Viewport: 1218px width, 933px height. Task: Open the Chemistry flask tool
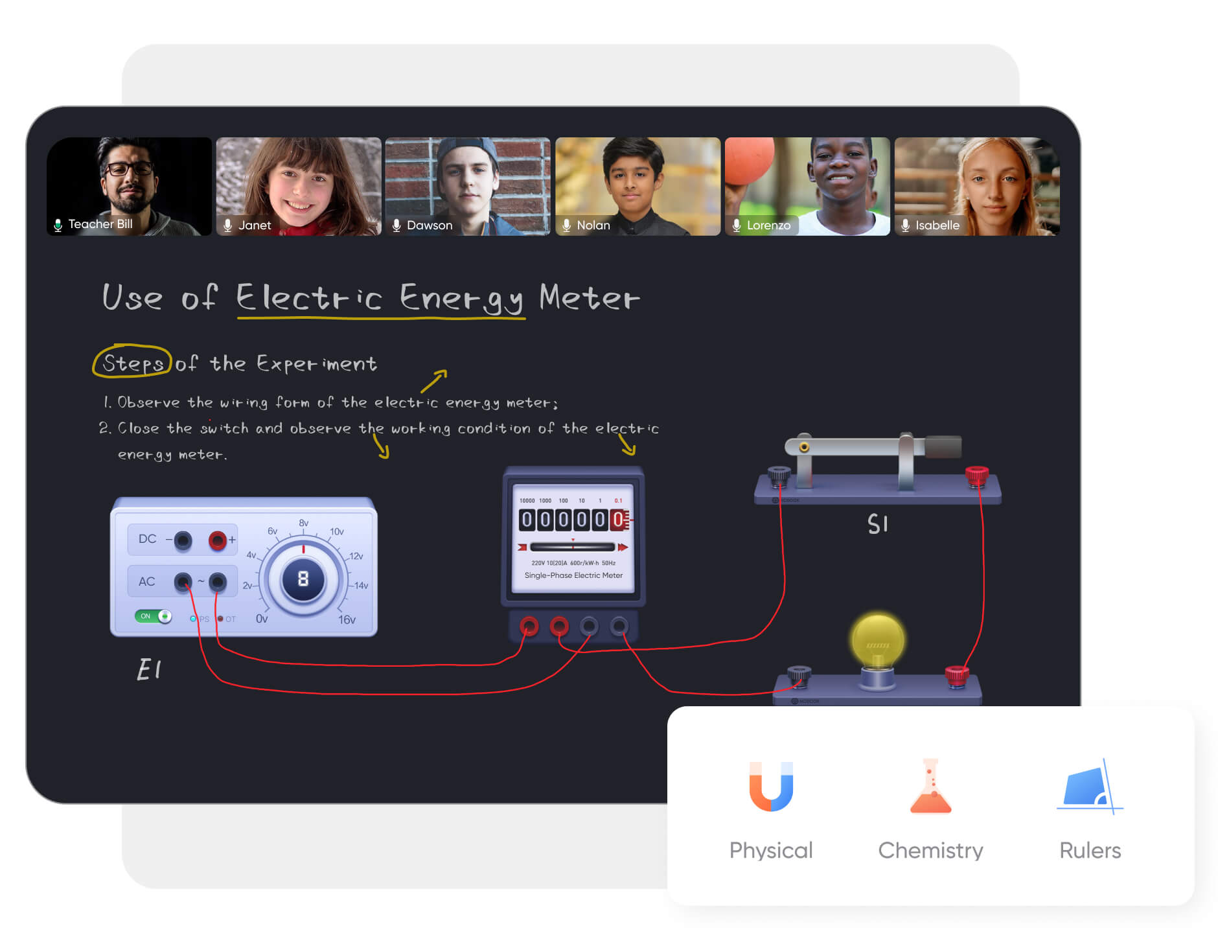pyautogui.click(x=930, y=786)
